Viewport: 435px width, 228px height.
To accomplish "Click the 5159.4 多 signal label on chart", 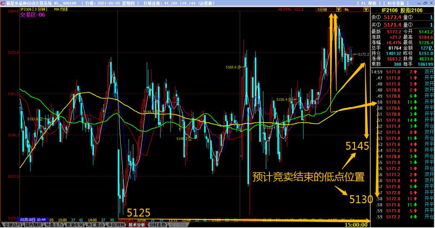I will pyautogui.click(x=284, y=99).
